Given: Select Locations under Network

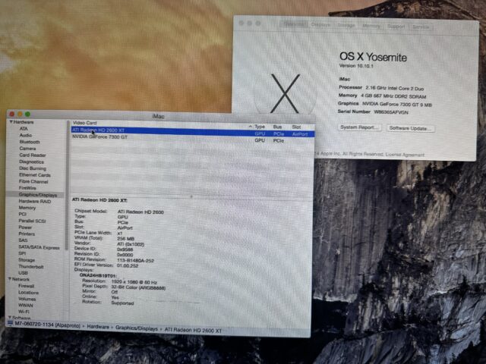Looking at the screenshot, I should coord(29,293).
